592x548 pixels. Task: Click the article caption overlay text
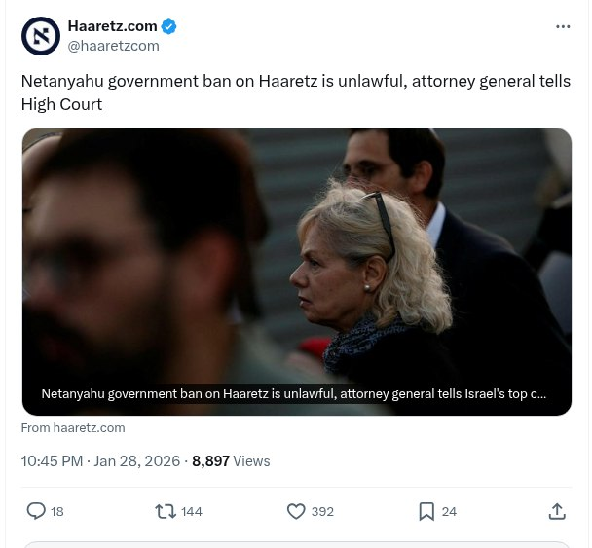coord(294,393)
